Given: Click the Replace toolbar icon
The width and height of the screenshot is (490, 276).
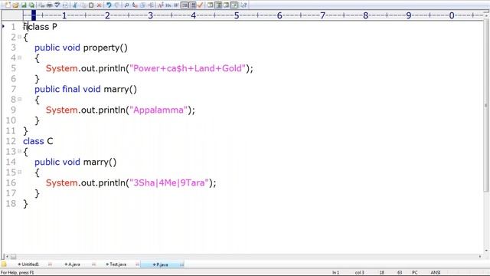Looking at the screenshot, I should pyautogui.click(x=135, y=5).
